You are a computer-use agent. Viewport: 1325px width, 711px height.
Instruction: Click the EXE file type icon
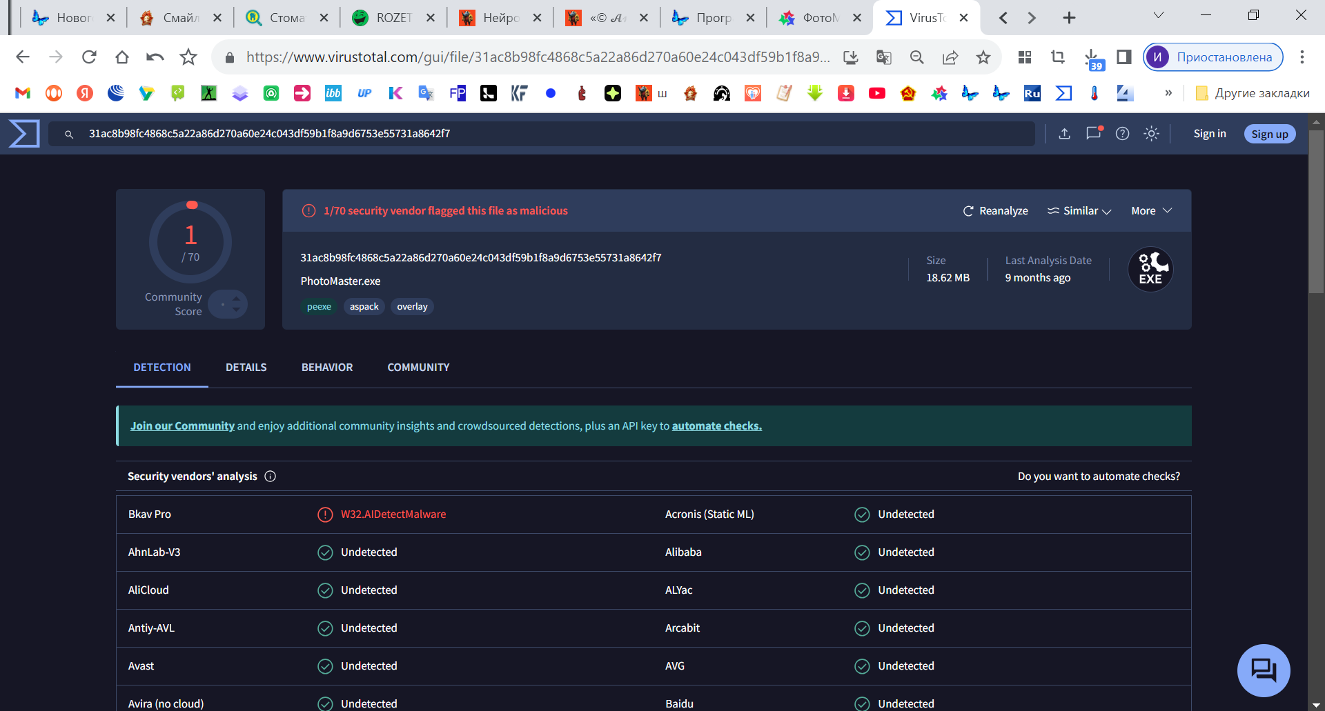point(1150,269)
